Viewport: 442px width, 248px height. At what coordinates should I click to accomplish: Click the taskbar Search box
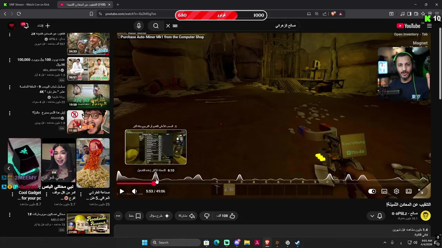(175, 242)
